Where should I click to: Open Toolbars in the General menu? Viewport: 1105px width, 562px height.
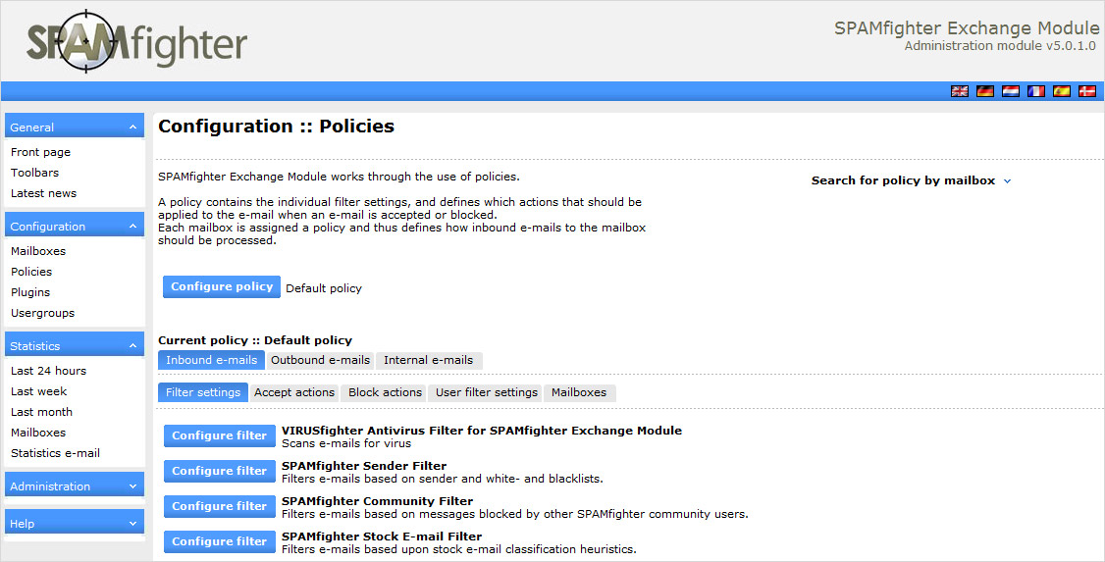pos(34,173)
